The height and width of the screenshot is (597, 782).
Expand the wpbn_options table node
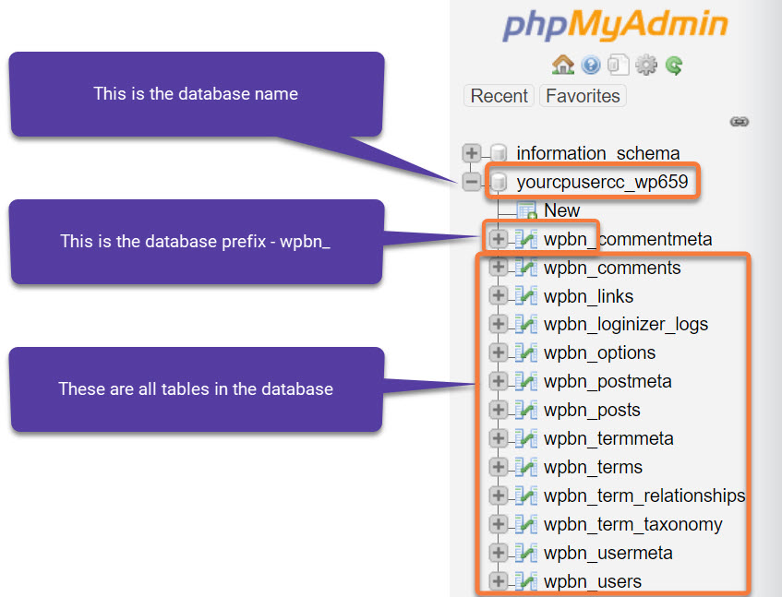tap(499, 352)
